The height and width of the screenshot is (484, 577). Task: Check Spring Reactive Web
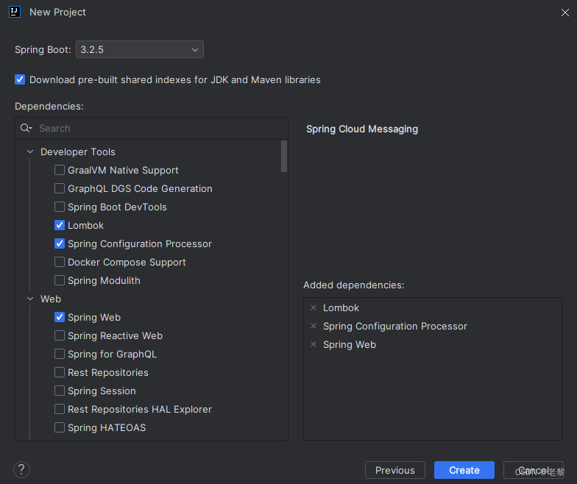coord(59,335)
